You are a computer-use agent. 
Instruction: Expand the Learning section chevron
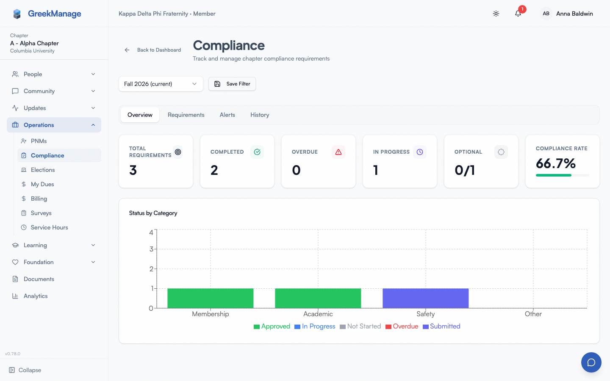pos(93,245)
